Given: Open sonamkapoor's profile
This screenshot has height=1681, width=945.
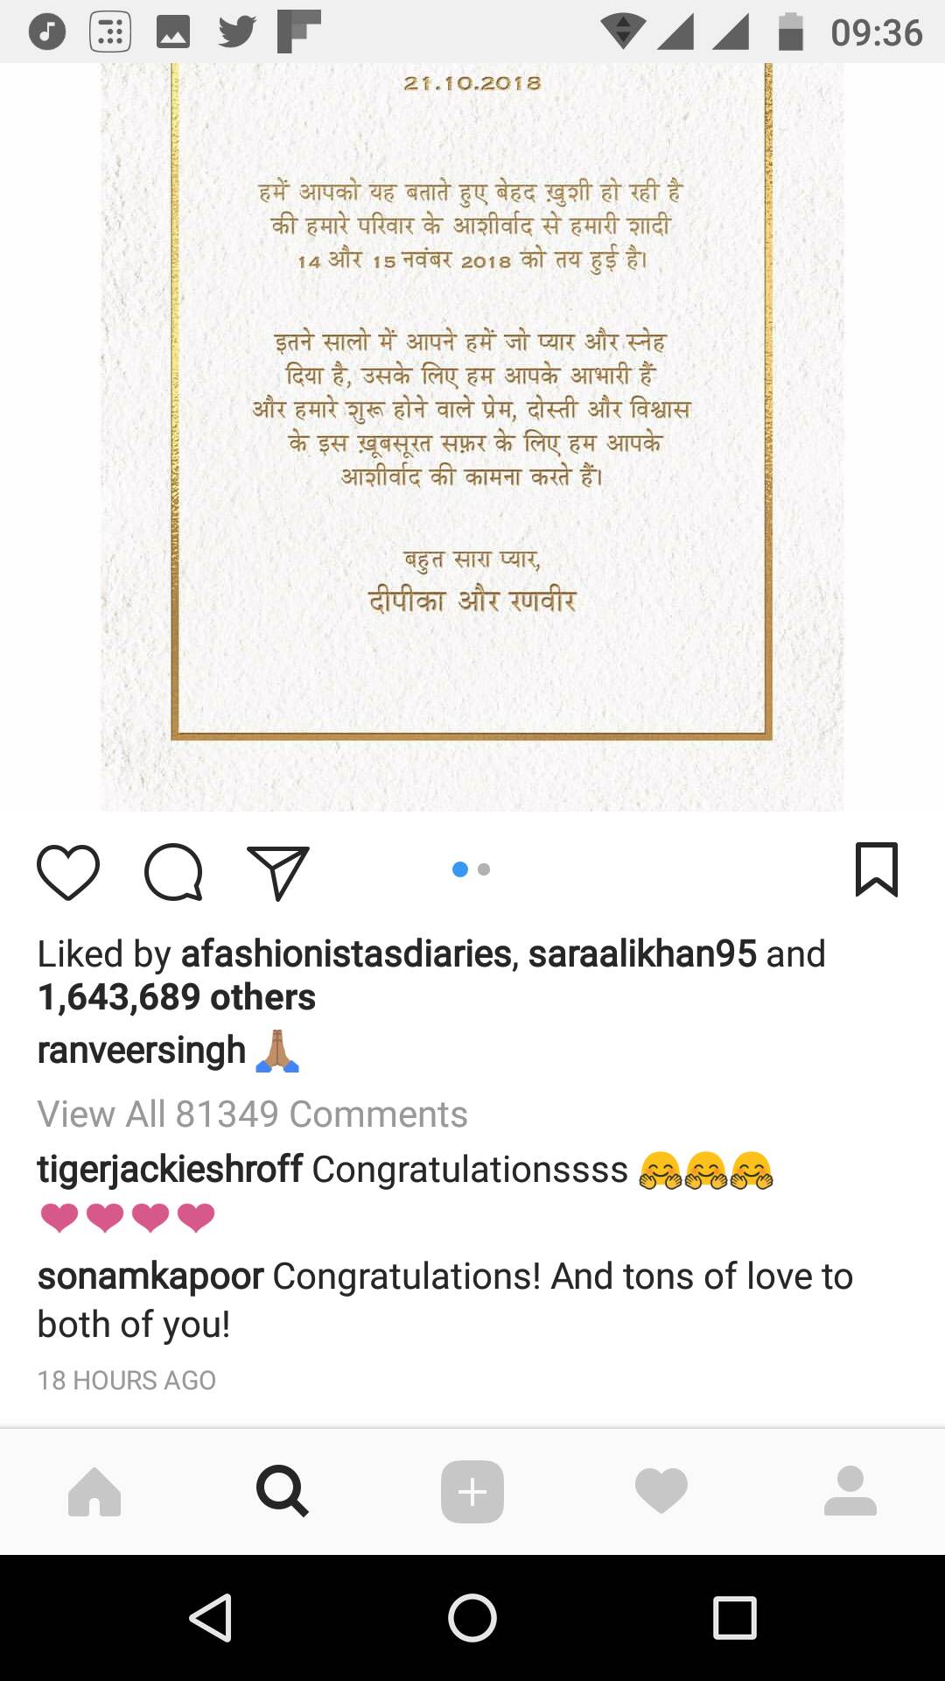Looking at the screenshot, I should coord(150,1277).
